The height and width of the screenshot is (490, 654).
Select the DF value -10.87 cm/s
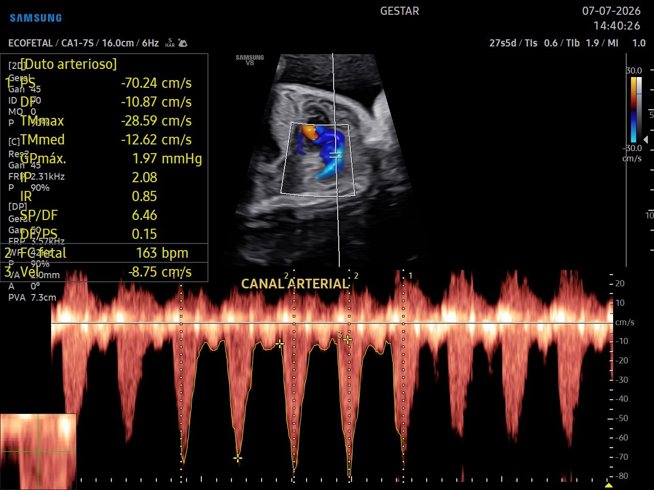coord(156,102)
